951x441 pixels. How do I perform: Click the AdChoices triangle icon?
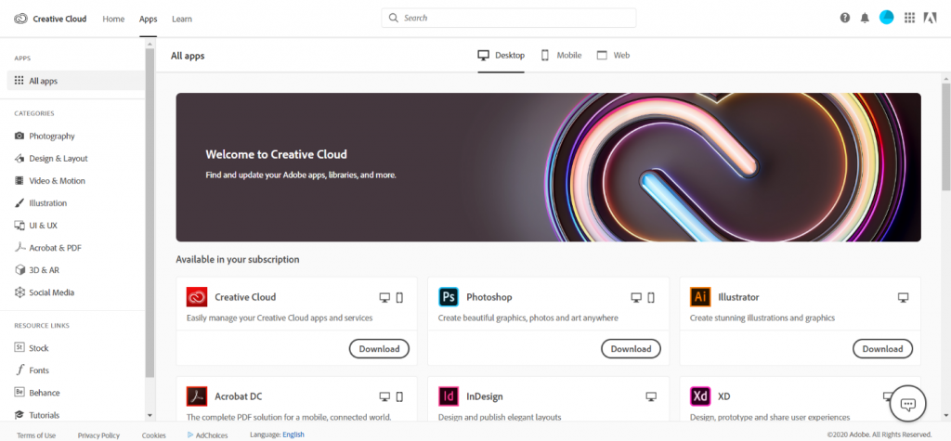(x=190, y=435)
